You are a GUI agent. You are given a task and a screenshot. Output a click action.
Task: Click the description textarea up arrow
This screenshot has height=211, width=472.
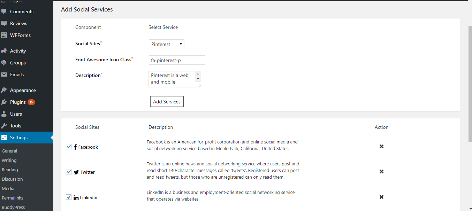point(198,74)
